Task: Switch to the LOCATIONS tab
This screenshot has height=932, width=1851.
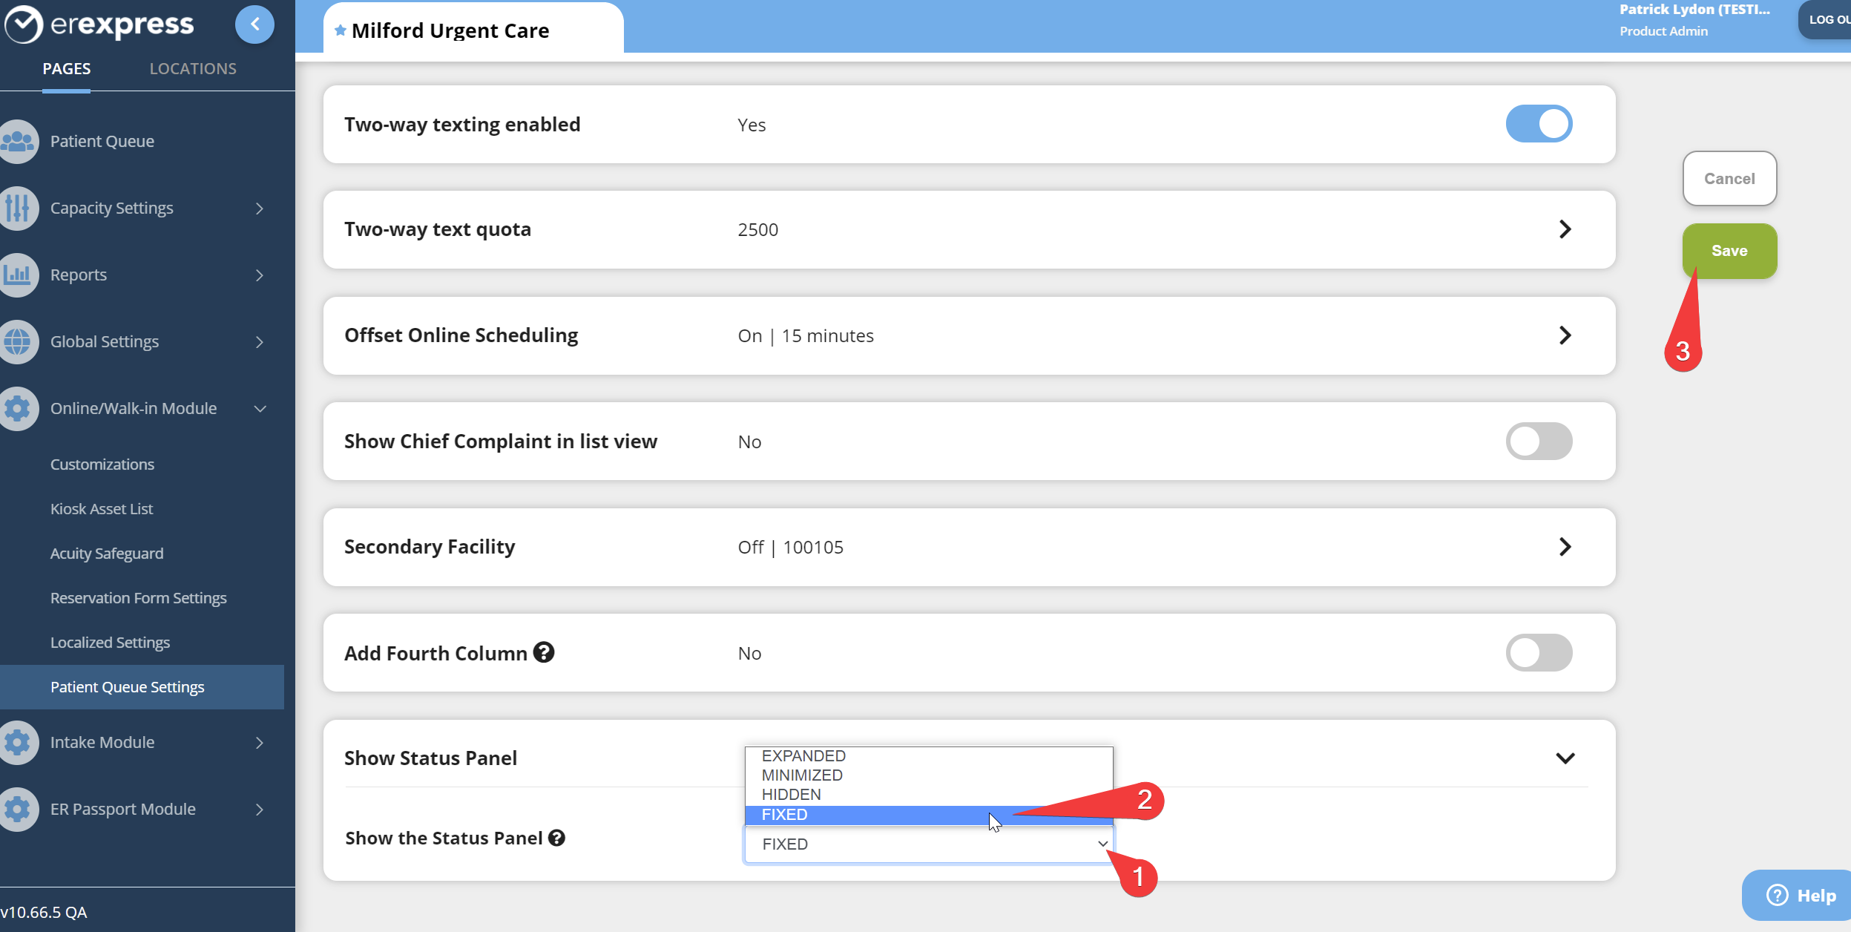Action: [x=193, y=68]
